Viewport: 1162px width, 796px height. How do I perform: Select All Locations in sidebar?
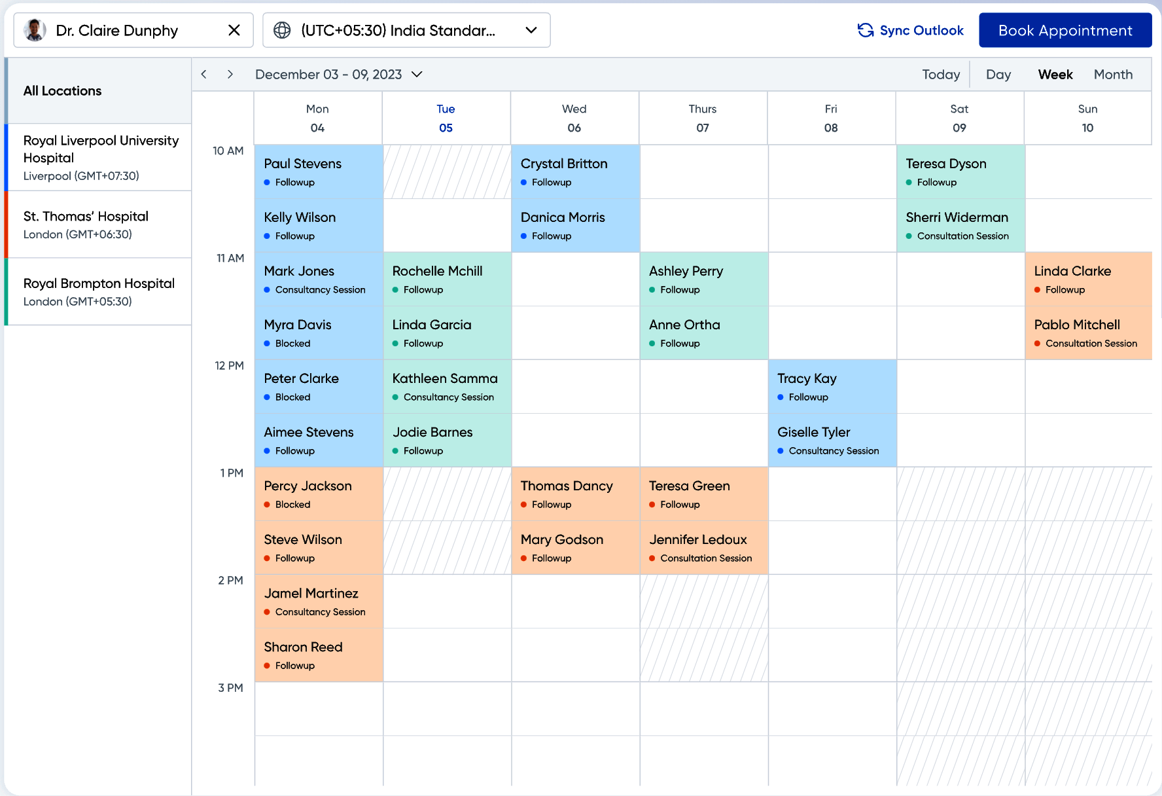click(63, 91)
